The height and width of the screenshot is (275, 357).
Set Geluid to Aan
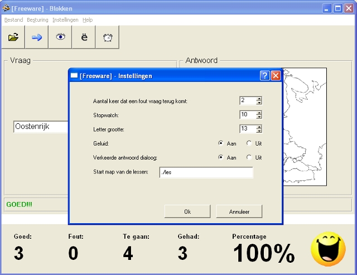221,143
